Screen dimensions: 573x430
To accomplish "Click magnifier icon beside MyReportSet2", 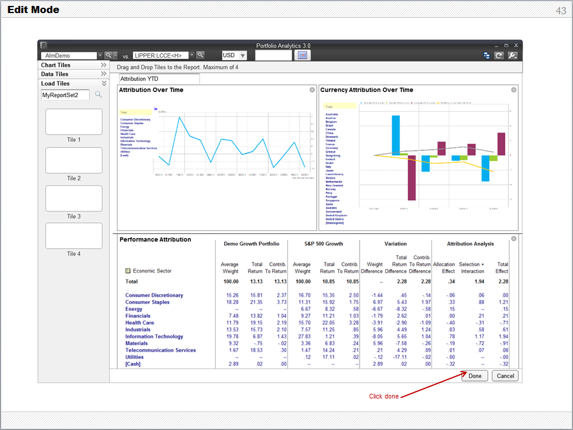I will tap(98, 94).
